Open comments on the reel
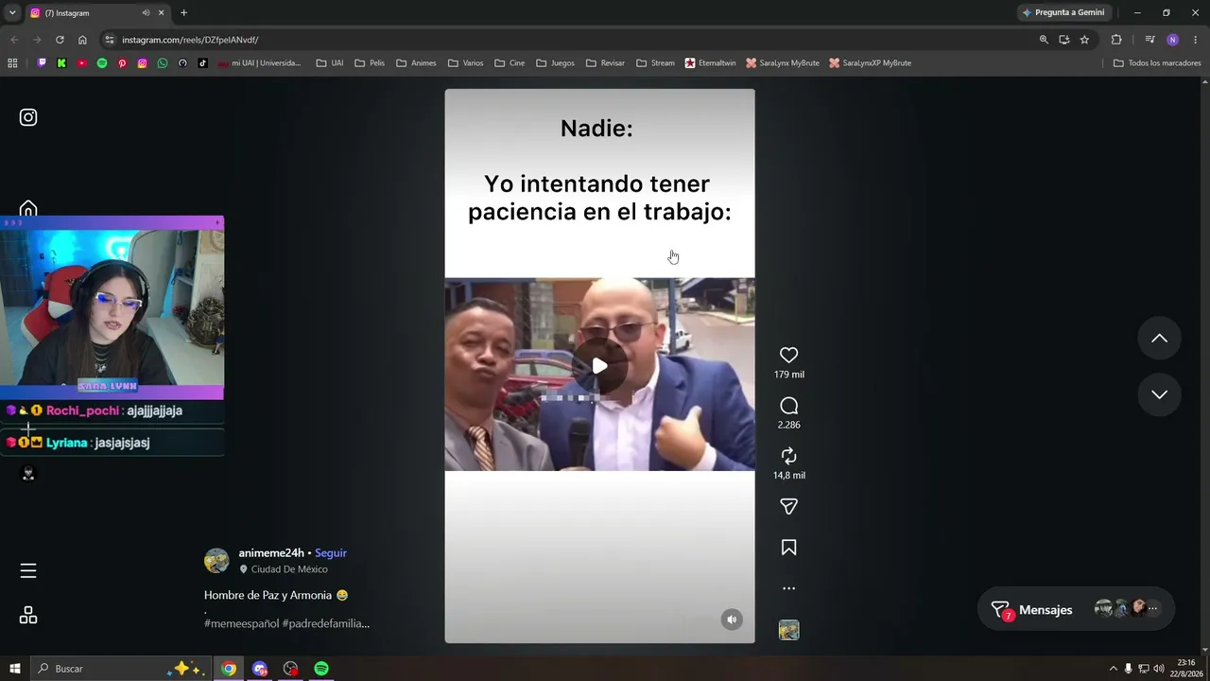1210x681 pixels. click(x=788, y=406)
